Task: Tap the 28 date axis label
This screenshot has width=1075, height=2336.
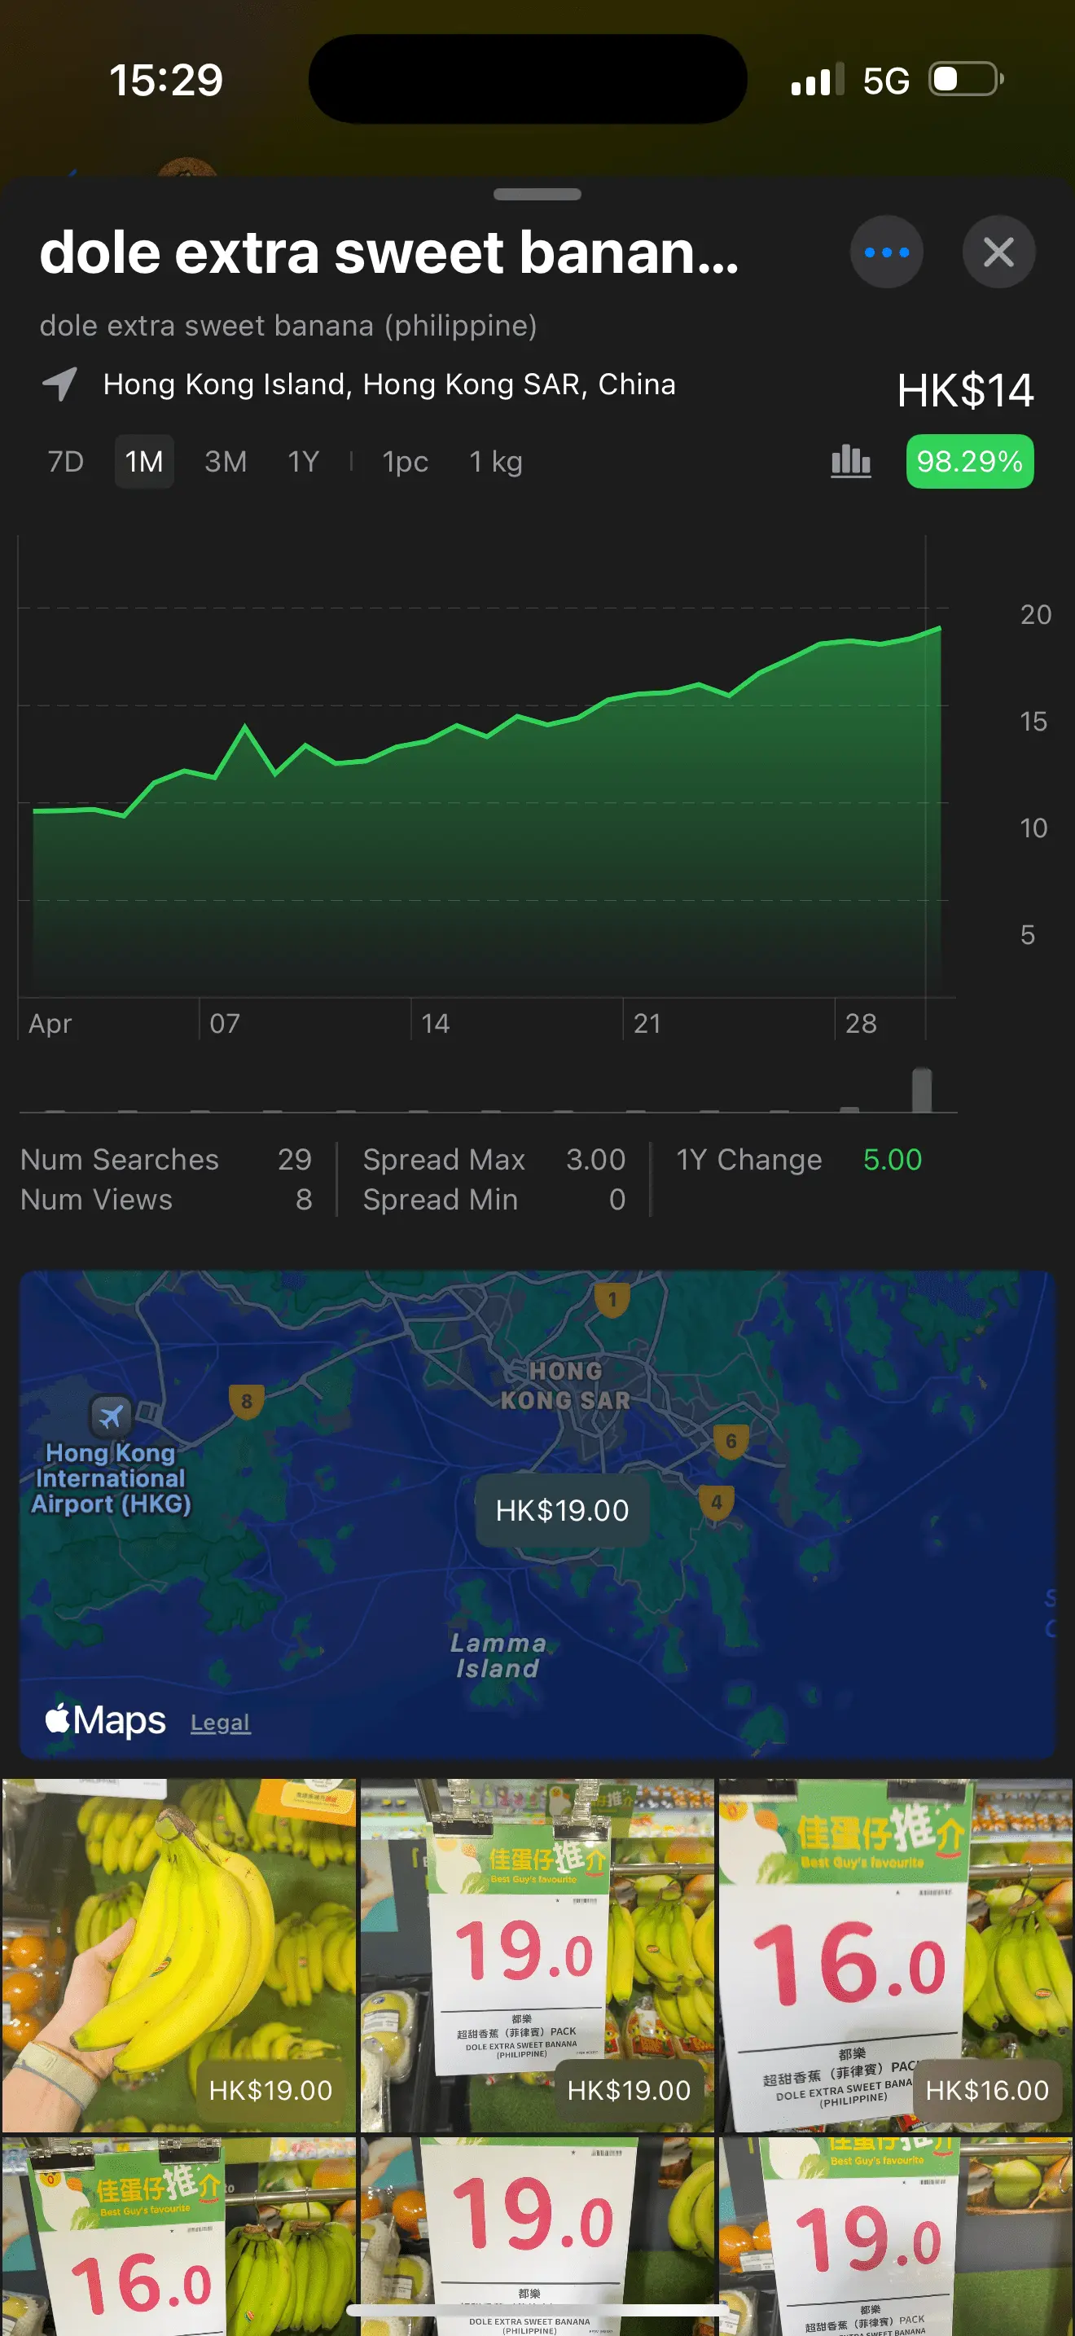Action: 860,1023
